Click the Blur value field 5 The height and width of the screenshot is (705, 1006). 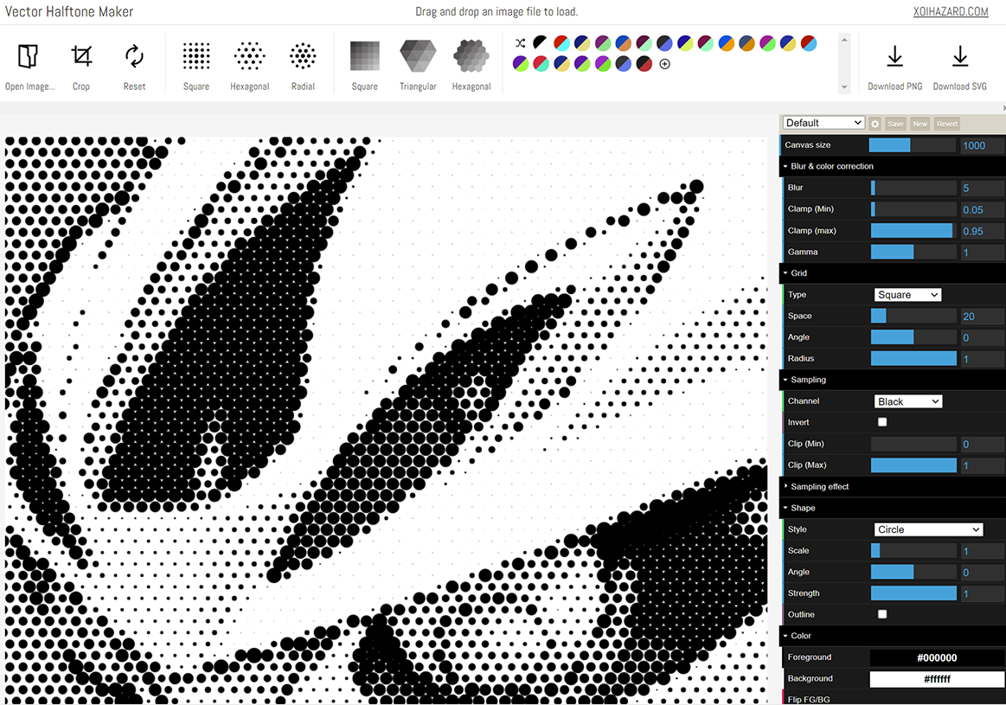[x=982, y=188]
